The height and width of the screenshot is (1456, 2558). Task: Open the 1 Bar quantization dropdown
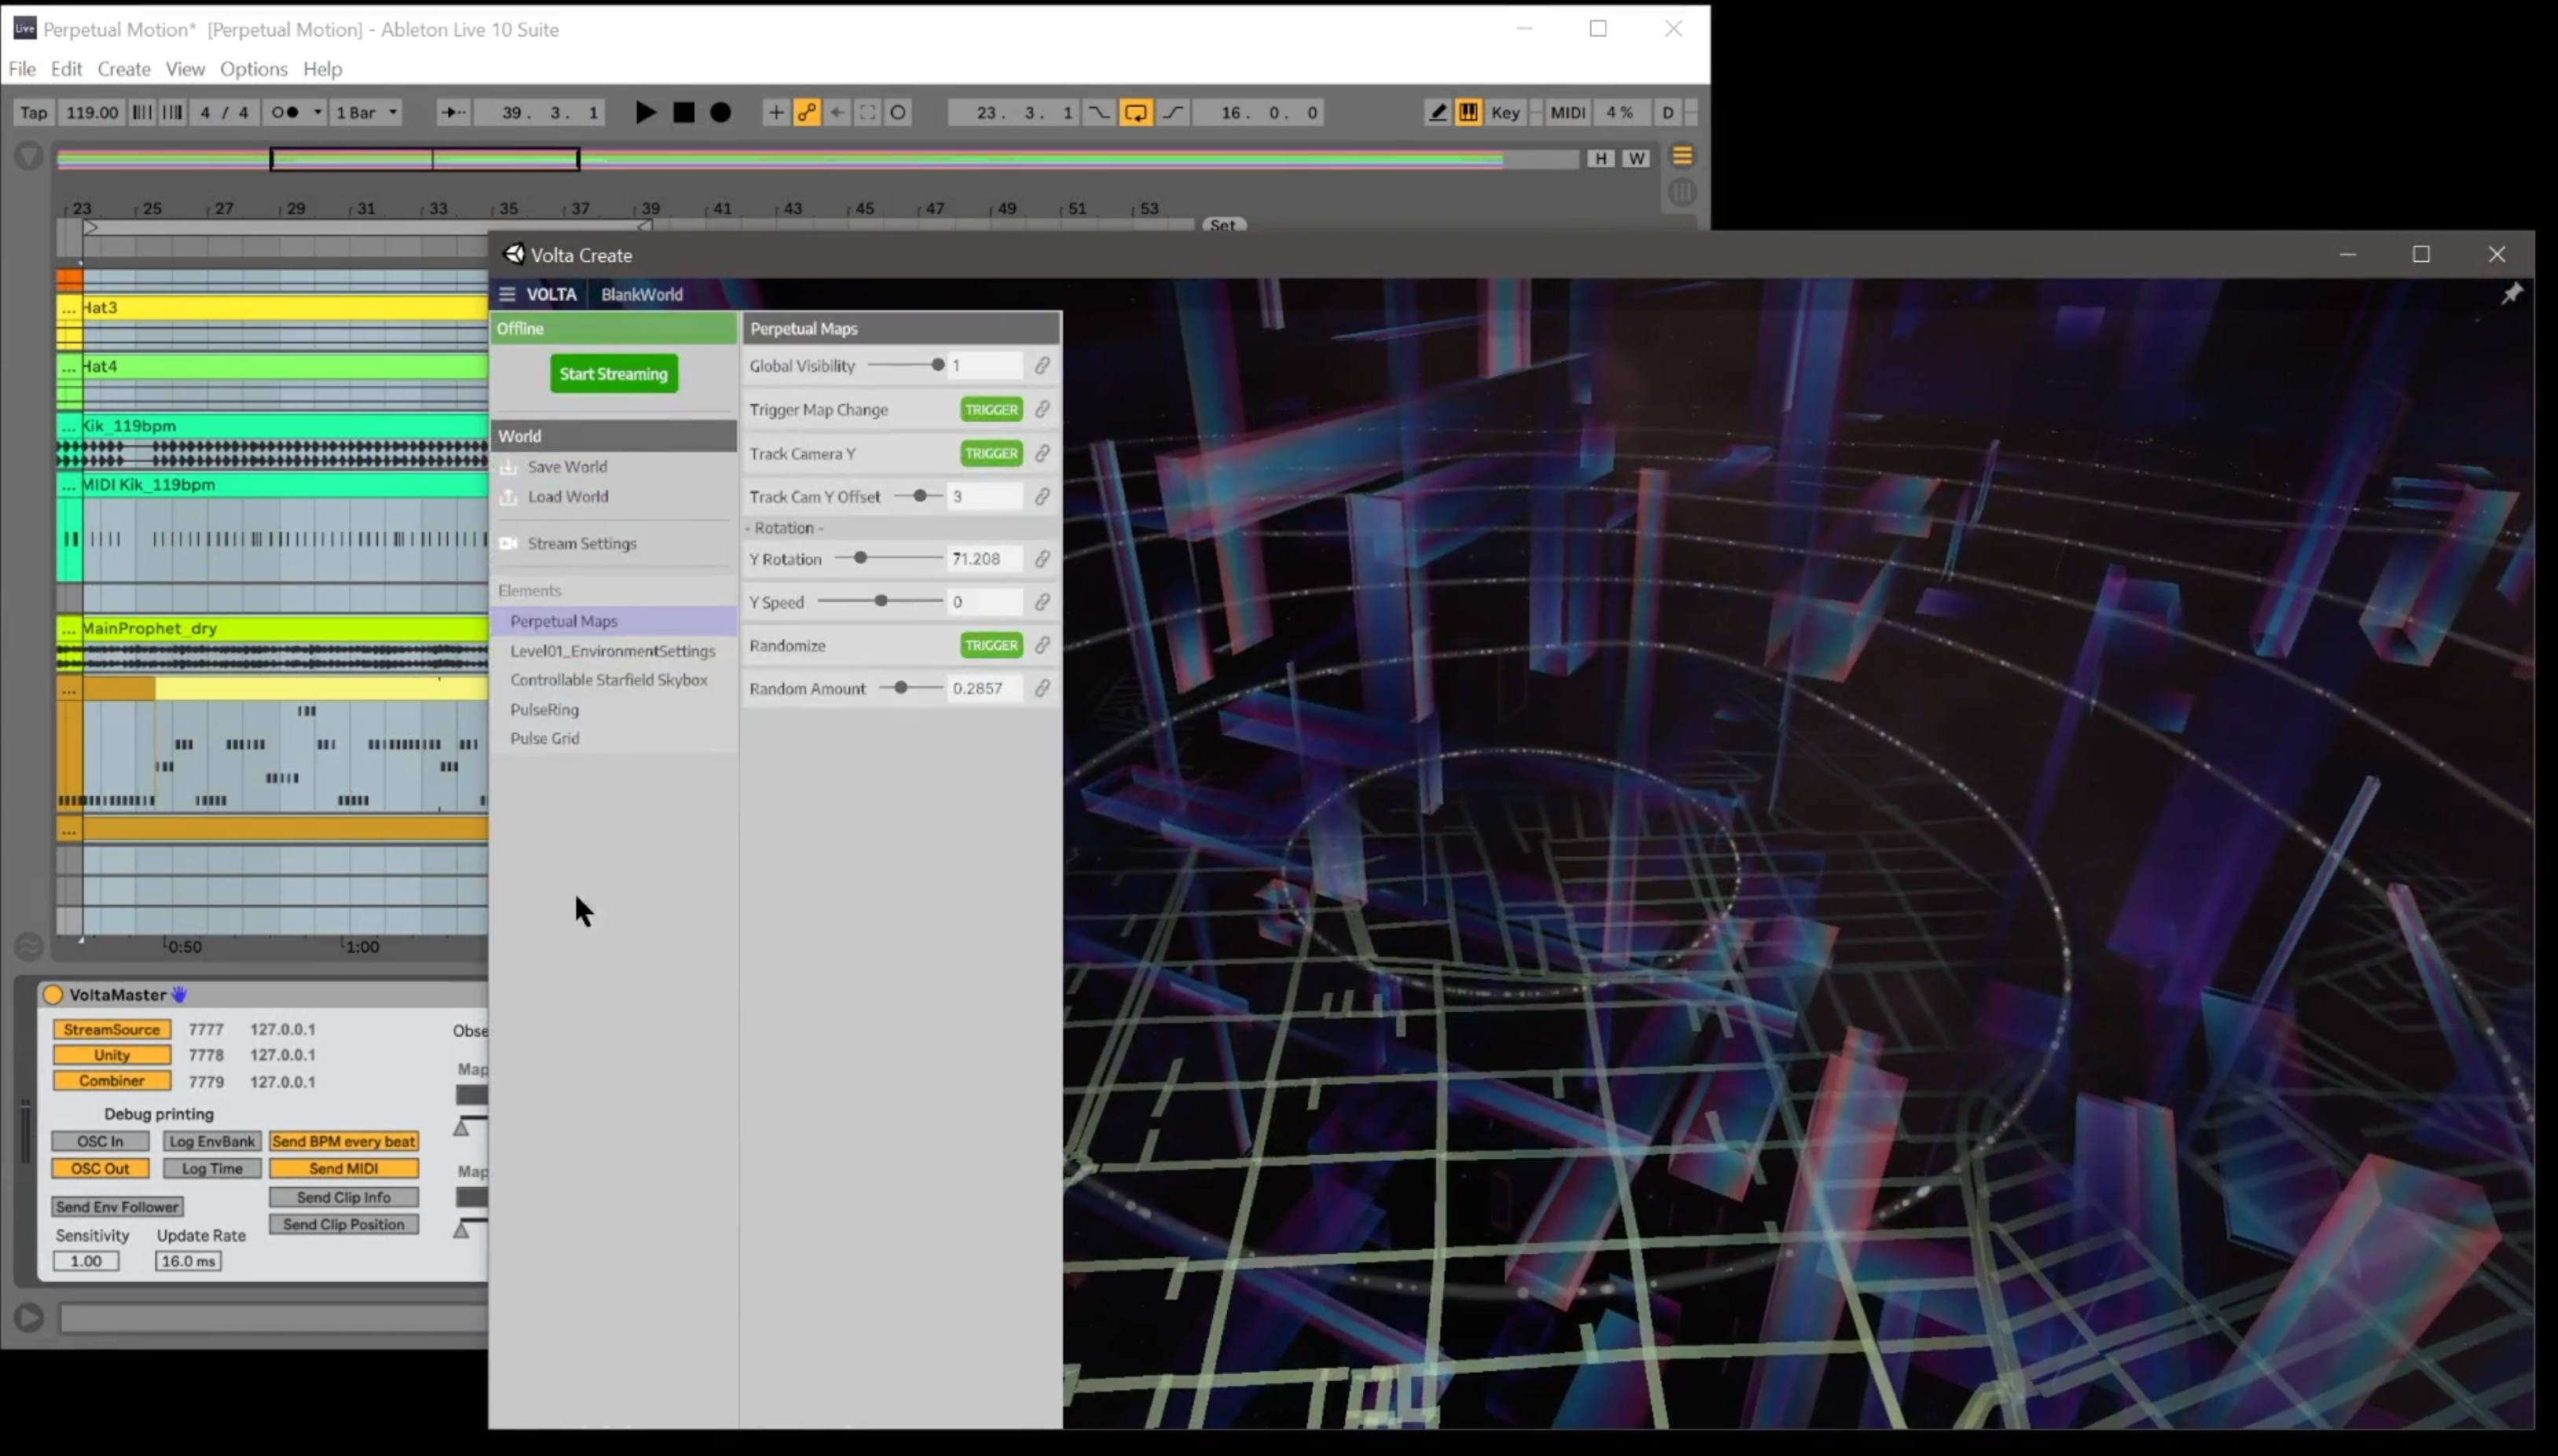[x=367, y=113]
